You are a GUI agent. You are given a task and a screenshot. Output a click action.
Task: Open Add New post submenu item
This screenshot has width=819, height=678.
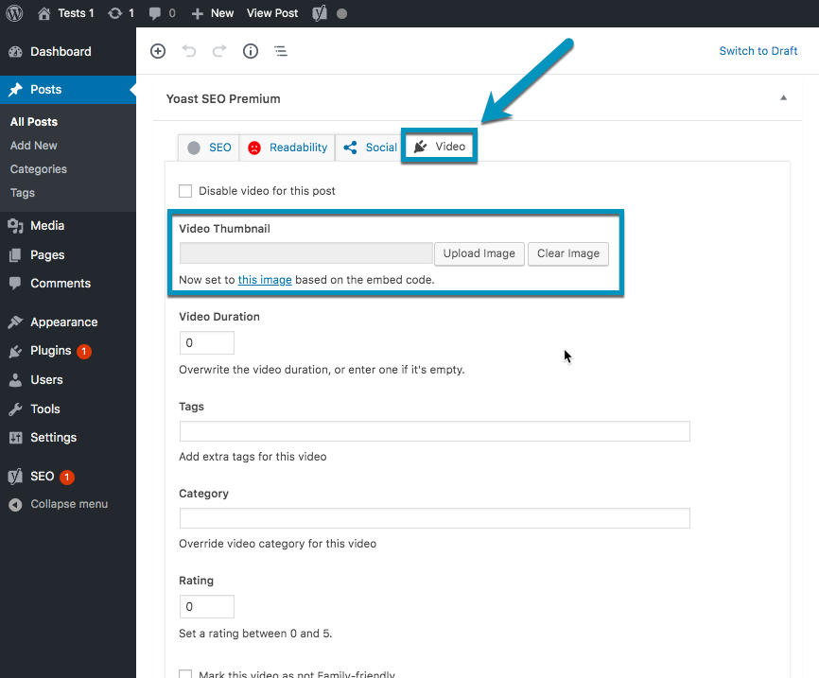coord(34,146)
